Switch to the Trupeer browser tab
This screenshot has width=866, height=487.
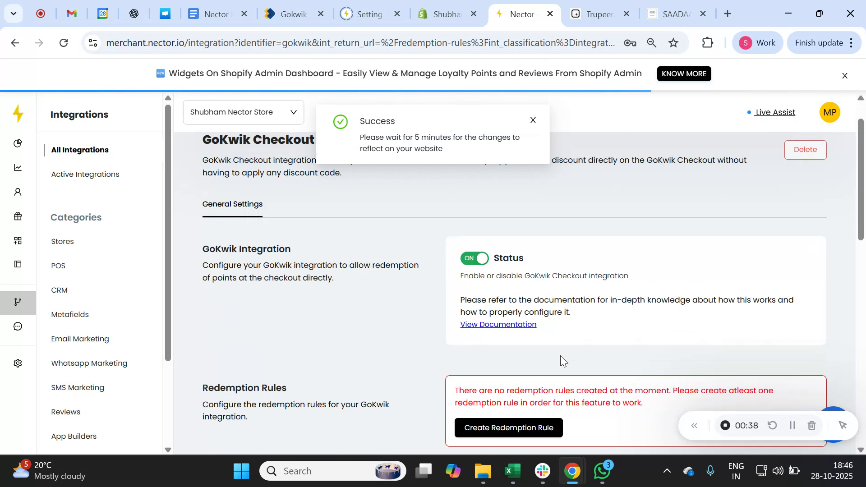pos(598,14)
